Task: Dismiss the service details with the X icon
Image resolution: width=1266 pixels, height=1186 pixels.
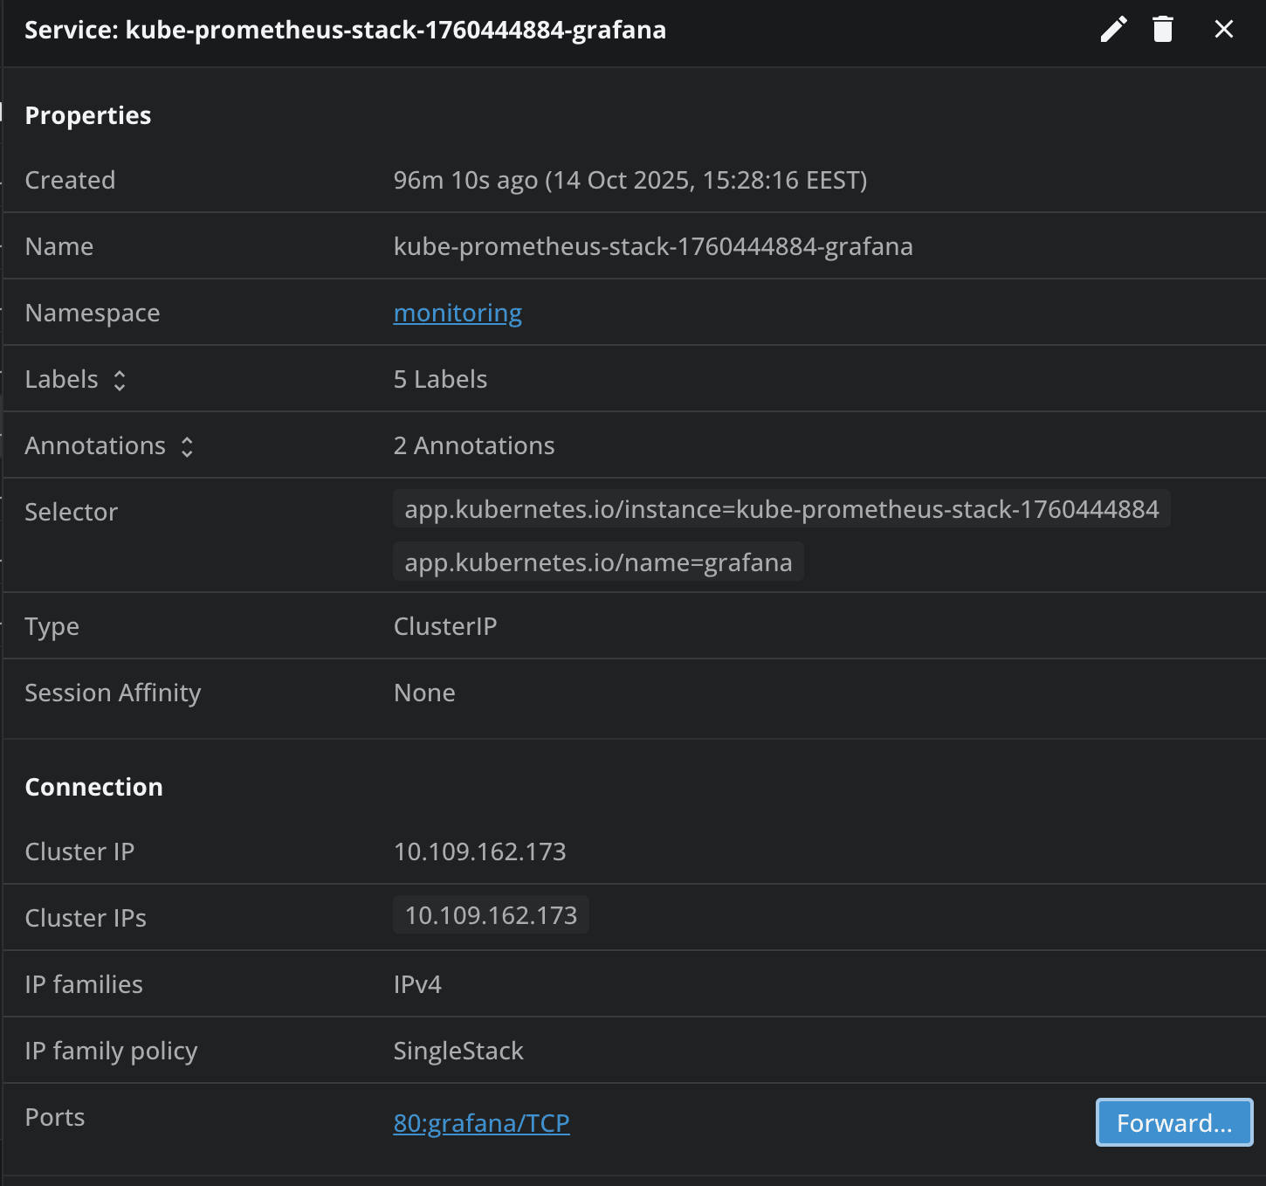Action: pos(1224,29)
